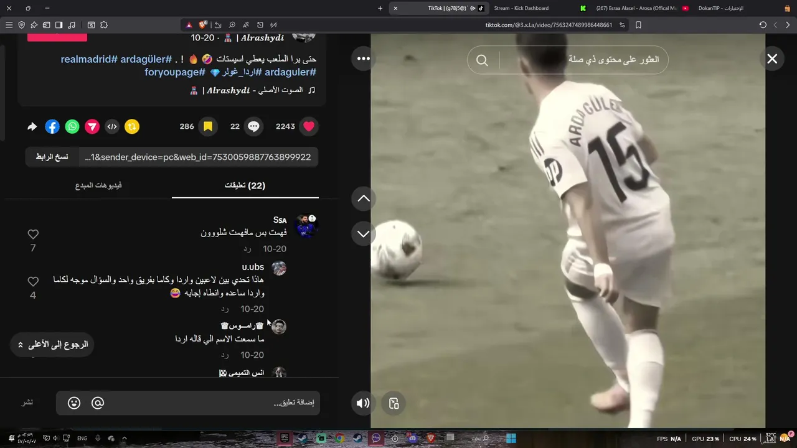Image resolution: width=797 pixels, height=448 pixels.
Task: Open the Brave Rewards triangle icon
Action: click(189, 25)
